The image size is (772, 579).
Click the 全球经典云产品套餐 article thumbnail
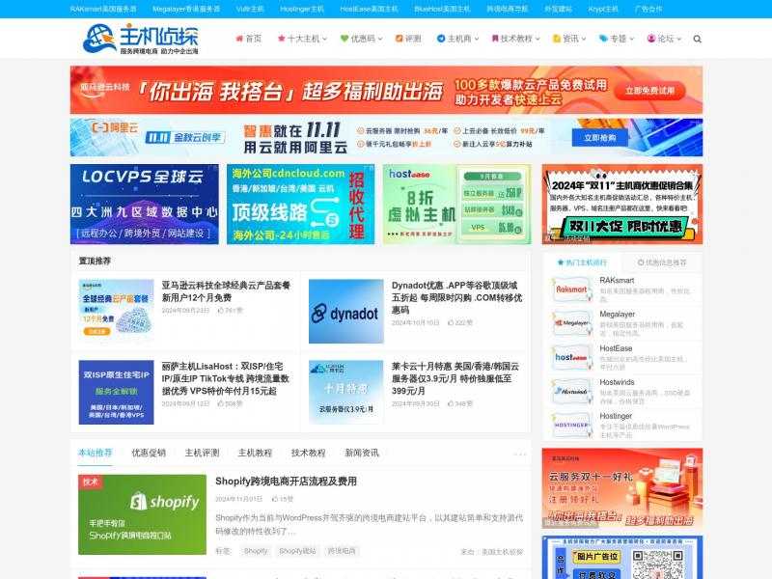(116, 311)
